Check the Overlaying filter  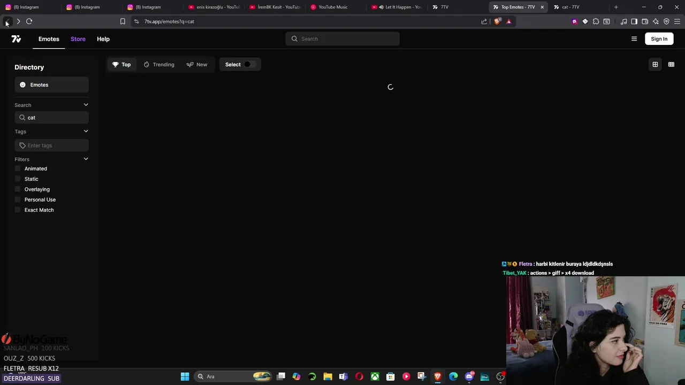click(18, 189)
